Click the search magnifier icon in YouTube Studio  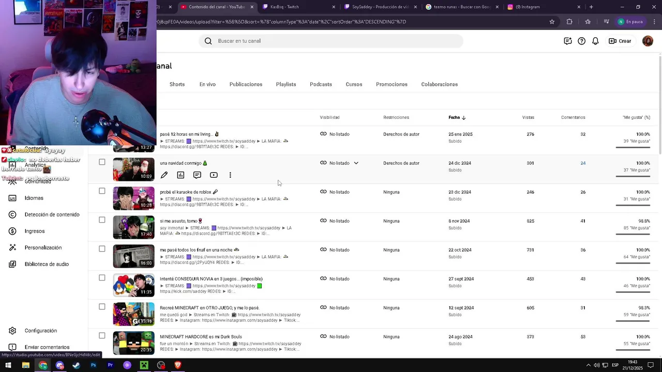pyautogui.click(x=208, y=41)
